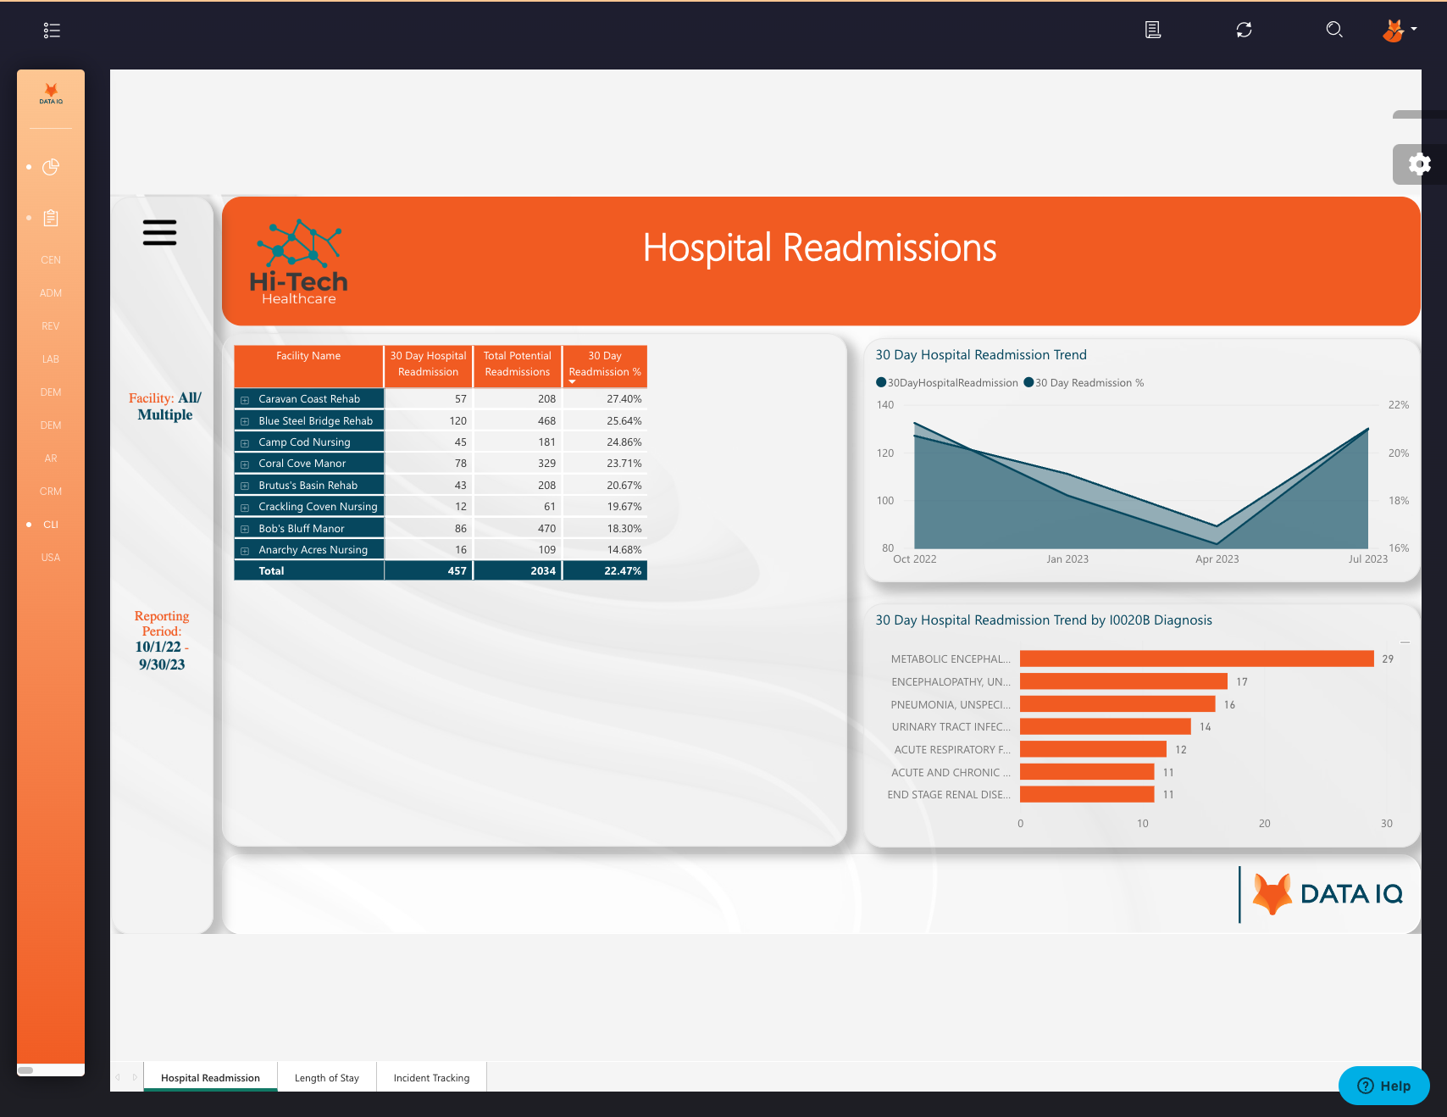Open the fox avatar user menu
This screenshot has width=1447, height=1117.
(x=1400, y=31)
